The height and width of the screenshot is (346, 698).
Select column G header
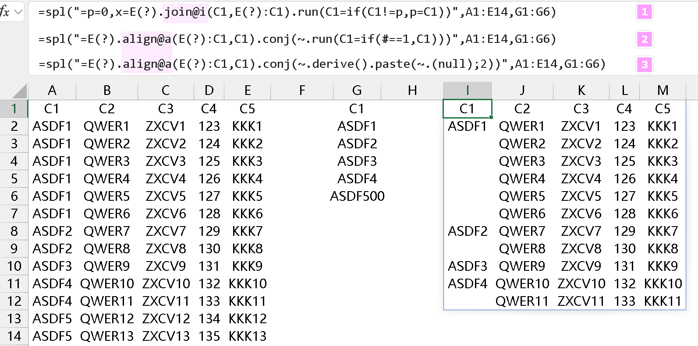tap(357, 91)
